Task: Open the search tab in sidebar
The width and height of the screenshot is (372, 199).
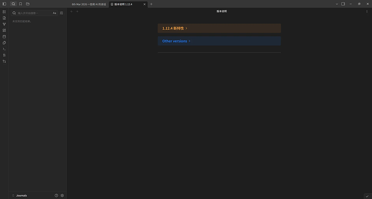Action: (x=13, y=4)
